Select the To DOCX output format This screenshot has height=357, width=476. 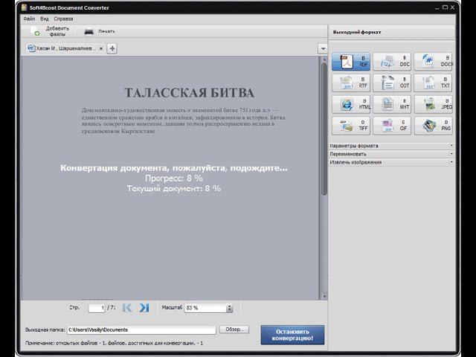[433, 62]
